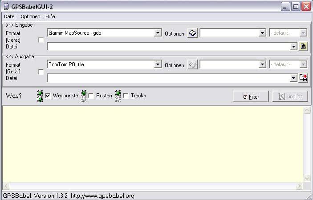
Task: Open the Hilfe menu
Action: click(50, 16)
